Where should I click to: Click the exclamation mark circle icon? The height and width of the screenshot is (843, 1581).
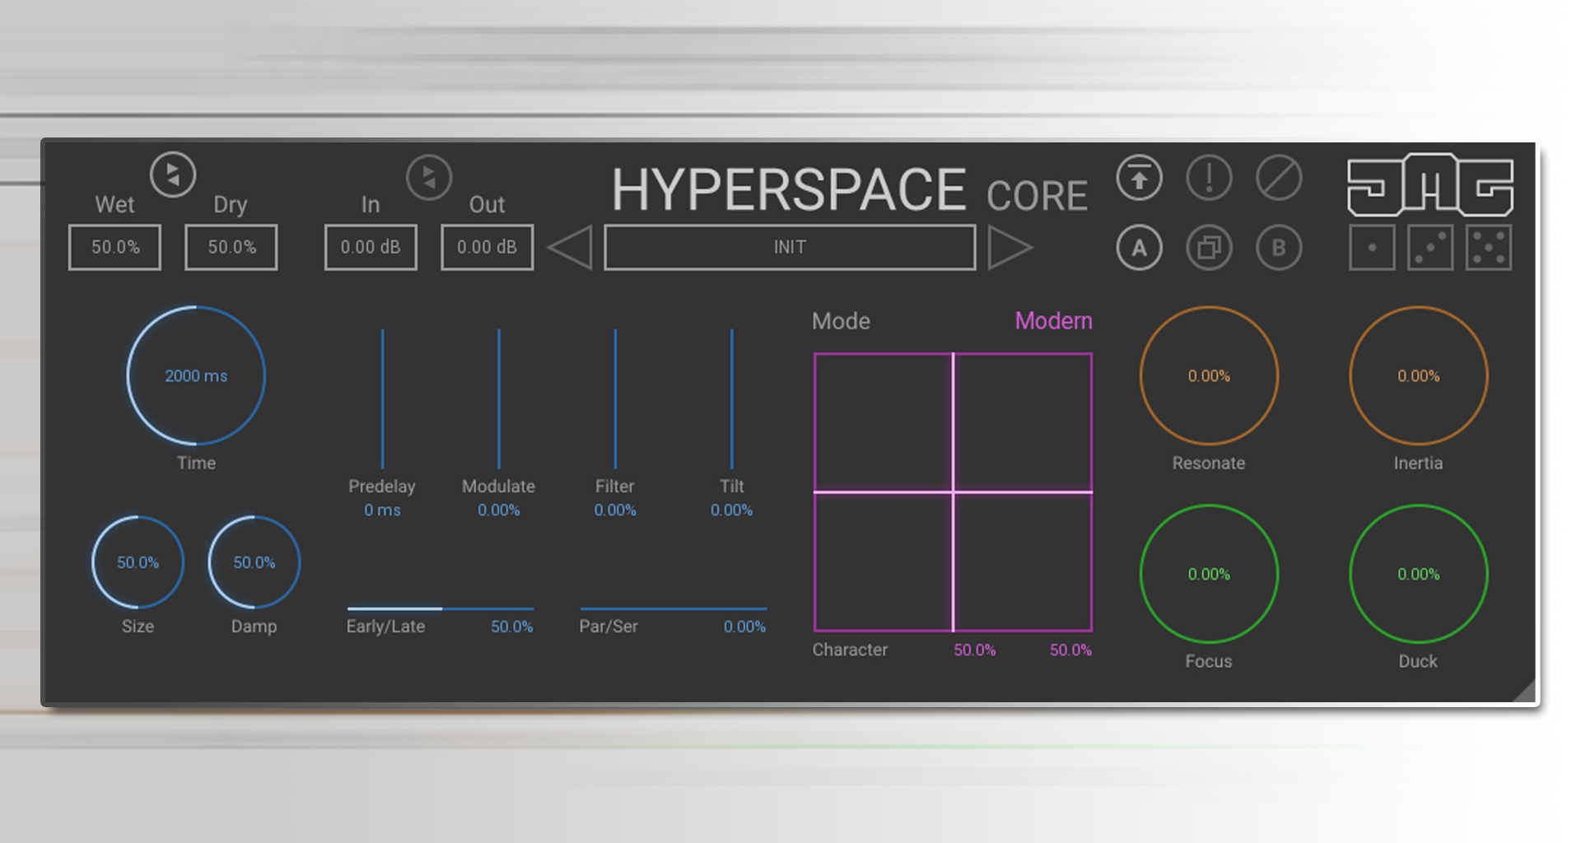point(1210,178)
